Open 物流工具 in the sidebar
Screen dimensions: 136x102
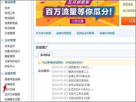pos(10,13)
